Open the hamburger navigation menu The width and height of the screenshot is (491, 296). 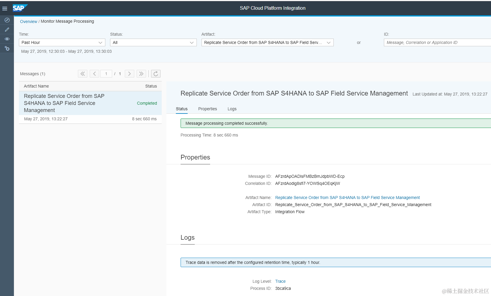5,9
